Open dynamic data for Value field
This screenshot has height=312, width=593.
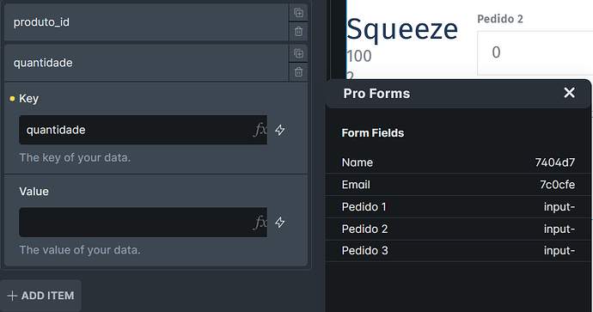pos(280,223)
